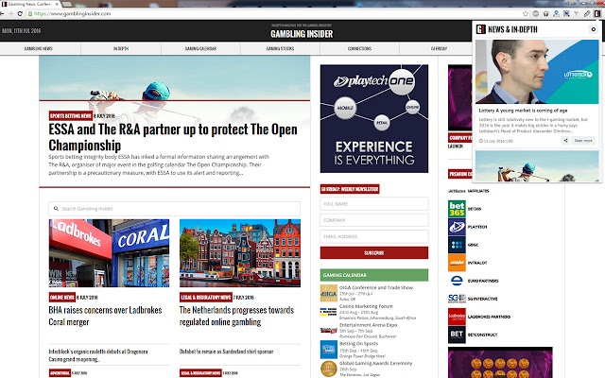Click the Amsterdam canal houses thumbnail
Screen dimensions: 605x378
coord(240,253)
